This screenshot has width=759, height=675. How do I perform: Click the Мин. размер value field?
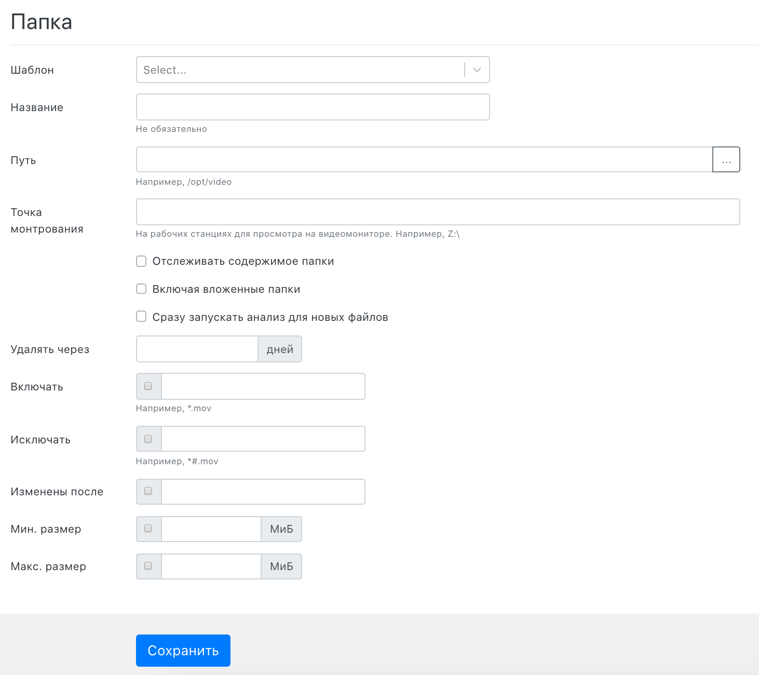coord(211,529)
